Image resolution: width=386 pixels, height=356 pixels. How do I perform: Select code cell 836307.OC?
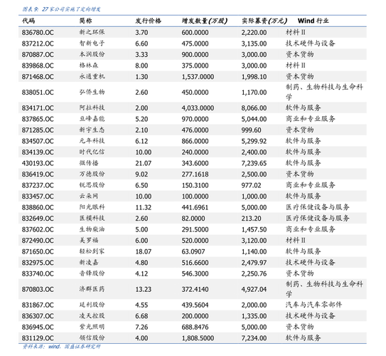tap(38, 316)
